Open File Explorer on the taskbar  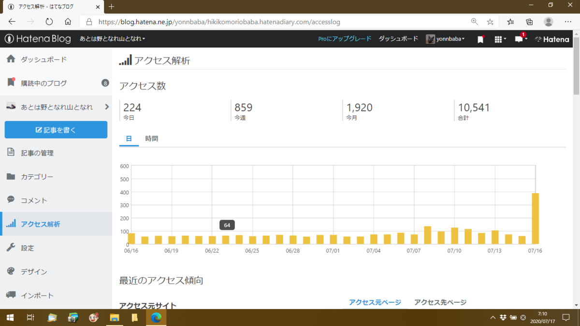(115, 317)
